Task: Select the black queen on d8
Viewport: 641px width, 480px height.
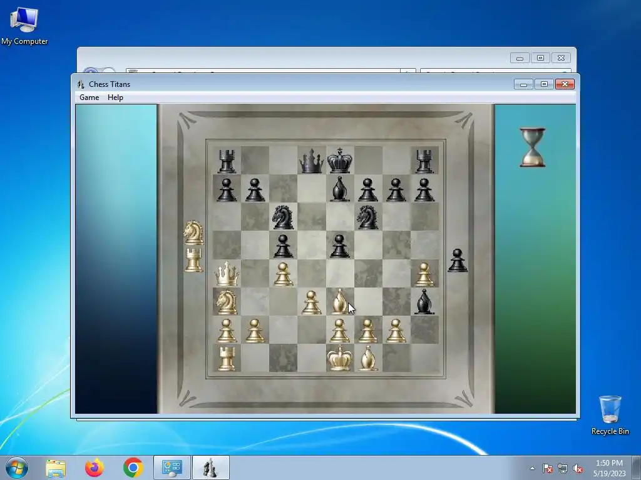Action: [x=312, y=161]
